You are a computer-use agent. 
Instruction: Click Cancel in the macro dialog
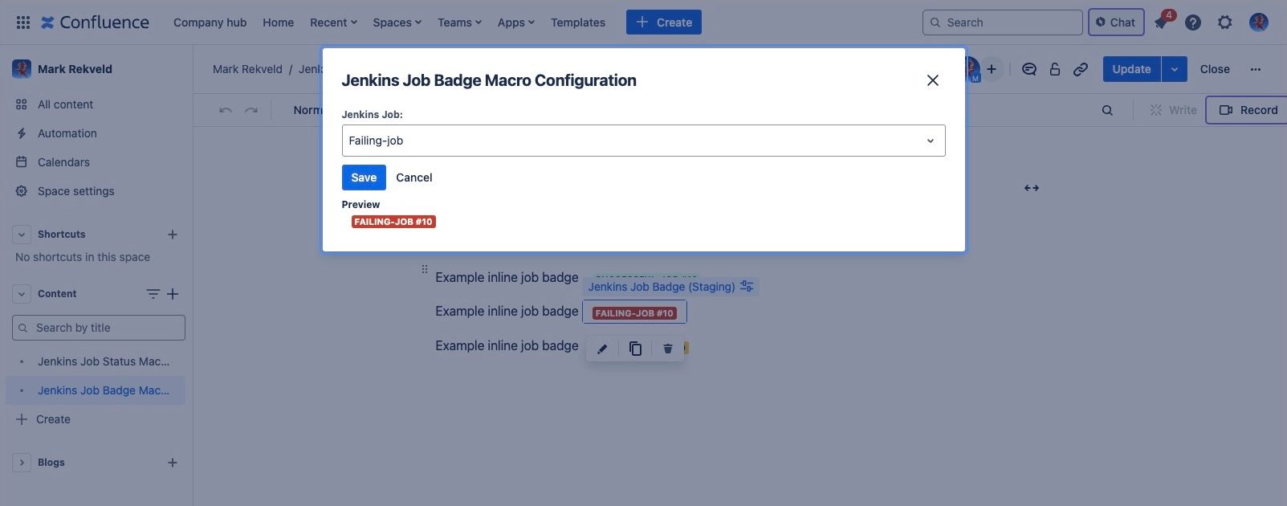414,178
